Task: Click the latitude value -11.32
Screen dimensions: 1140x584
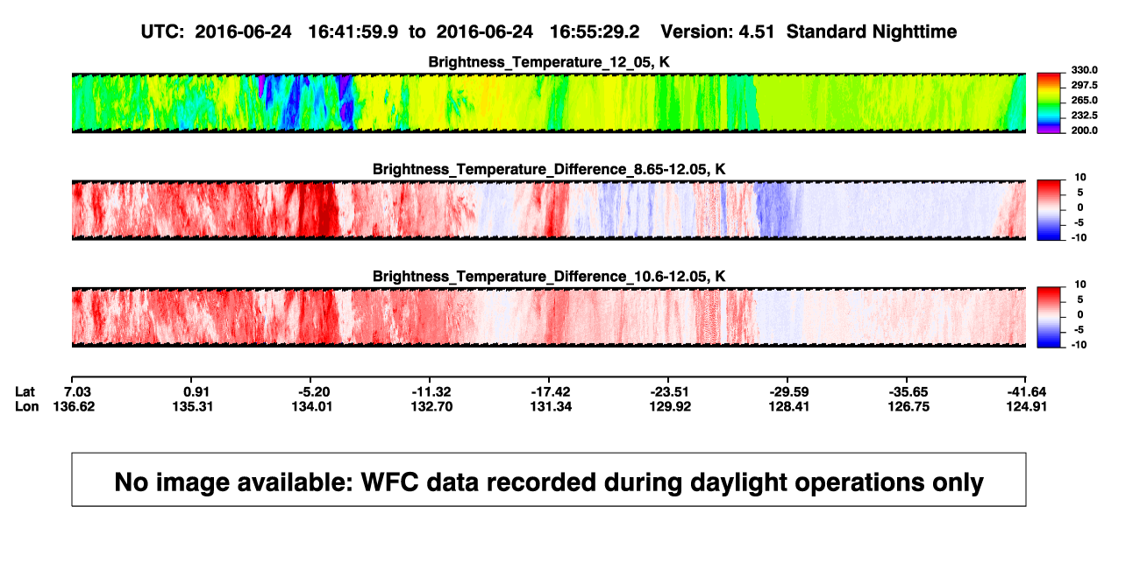Action: point(430,391)
